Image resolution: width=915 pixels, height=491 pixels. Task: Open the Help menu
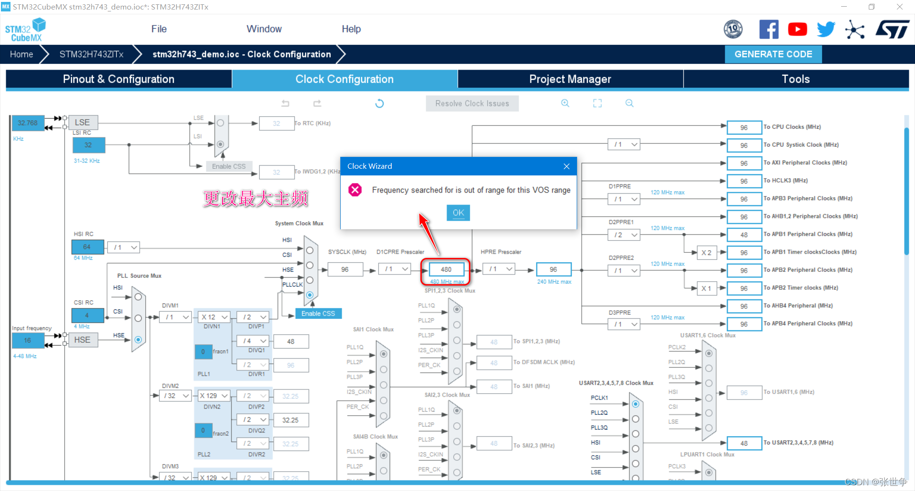coord(351,29)
